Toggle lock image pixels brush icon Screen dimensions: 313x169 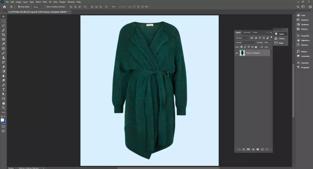[x=245, y=47]
